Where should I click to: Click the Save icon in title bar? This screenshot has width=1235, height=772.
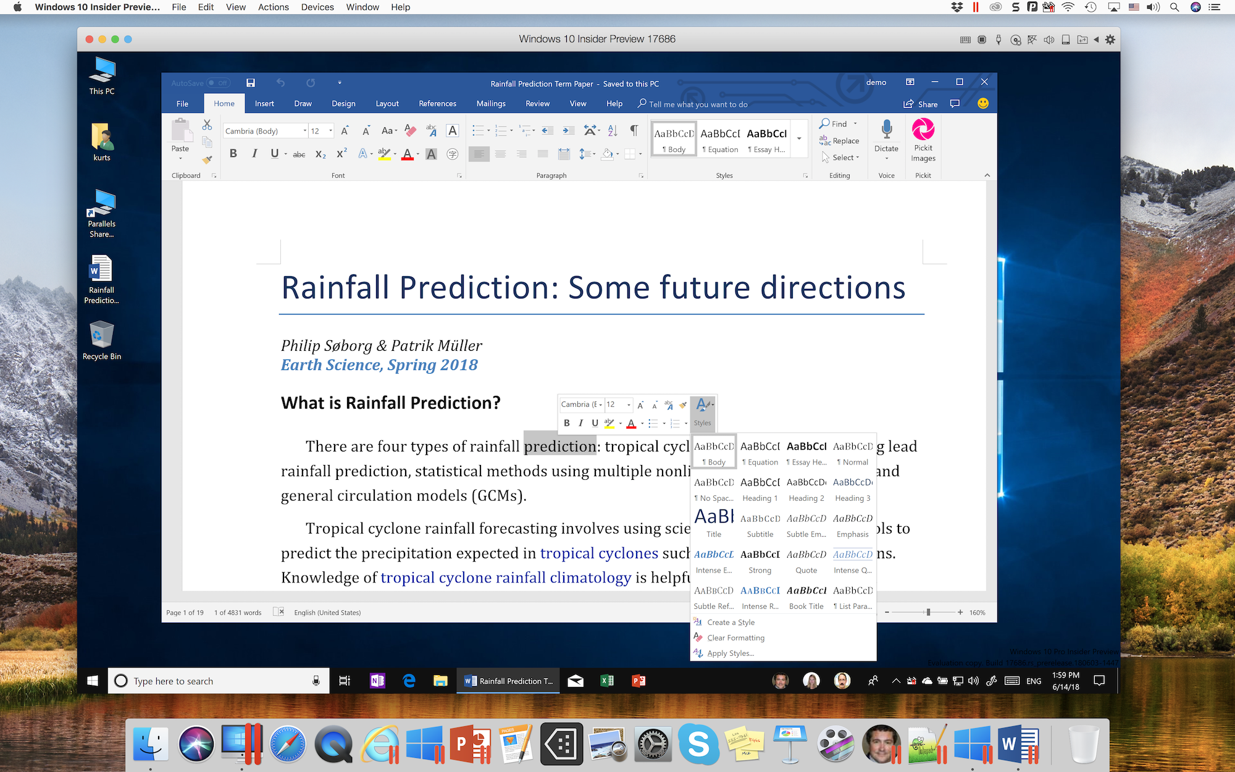(x=251, y=83)
